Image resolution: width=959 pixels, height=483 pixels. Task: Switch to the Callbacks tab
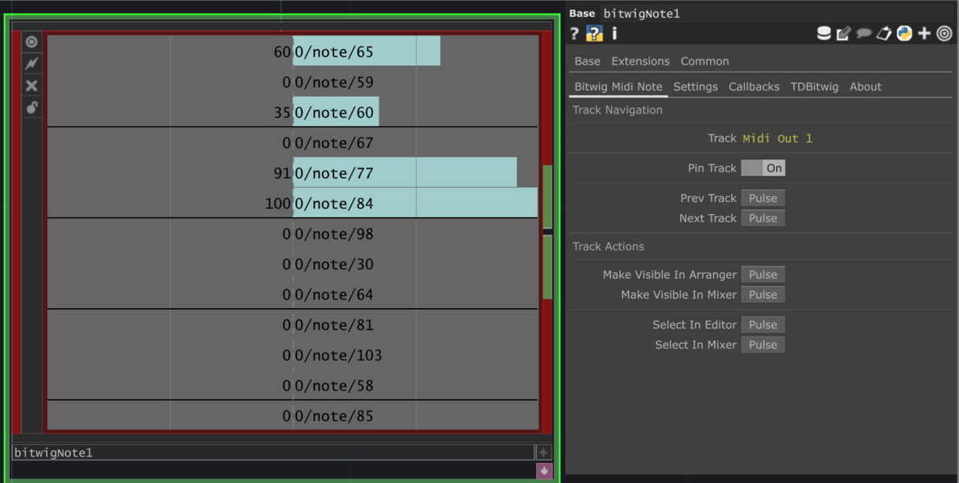click(754, 87)
